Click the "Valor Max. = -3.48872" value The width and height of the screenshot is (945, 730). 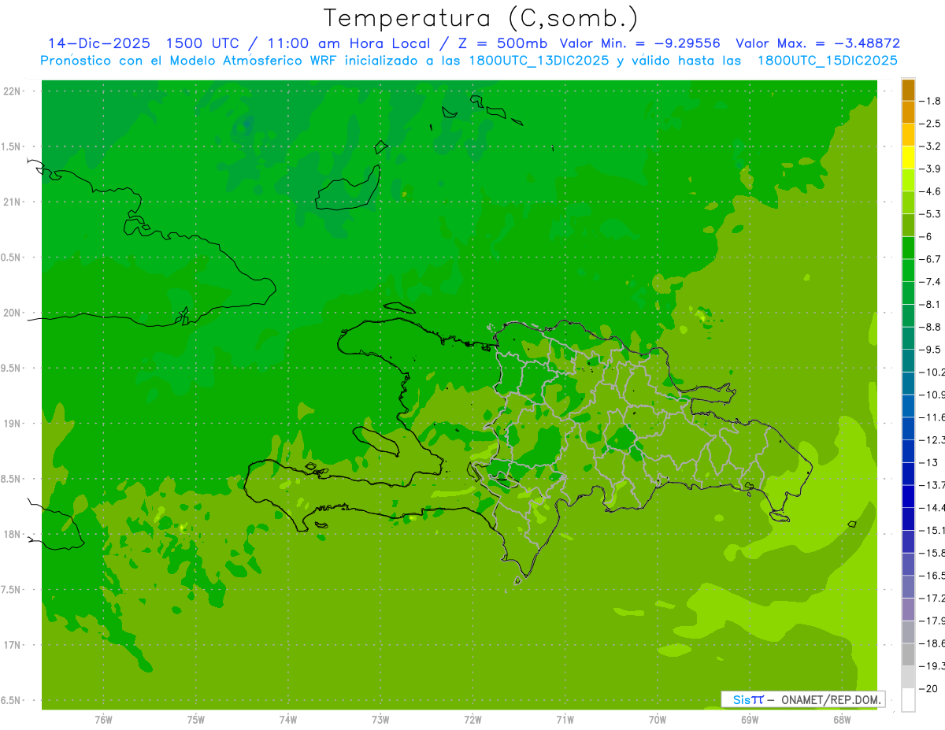point(817,43)
